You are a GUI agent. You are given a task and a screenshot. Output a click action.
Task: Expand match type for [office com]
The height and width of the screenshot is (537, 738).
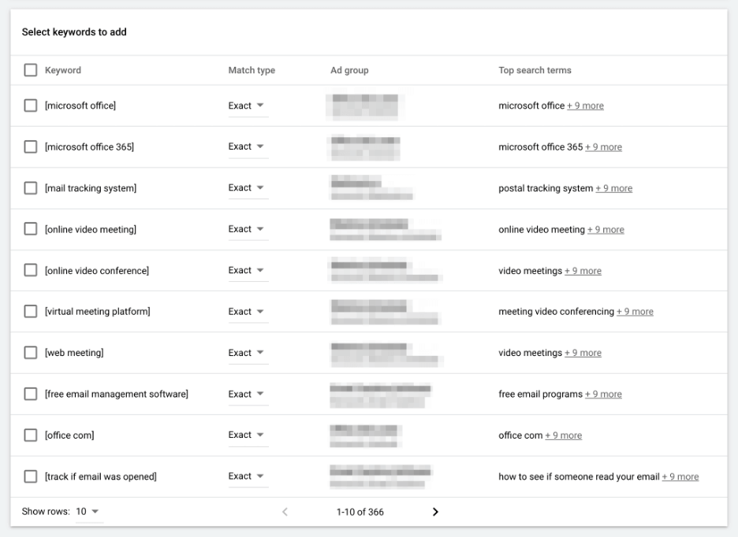click(248, 435)
